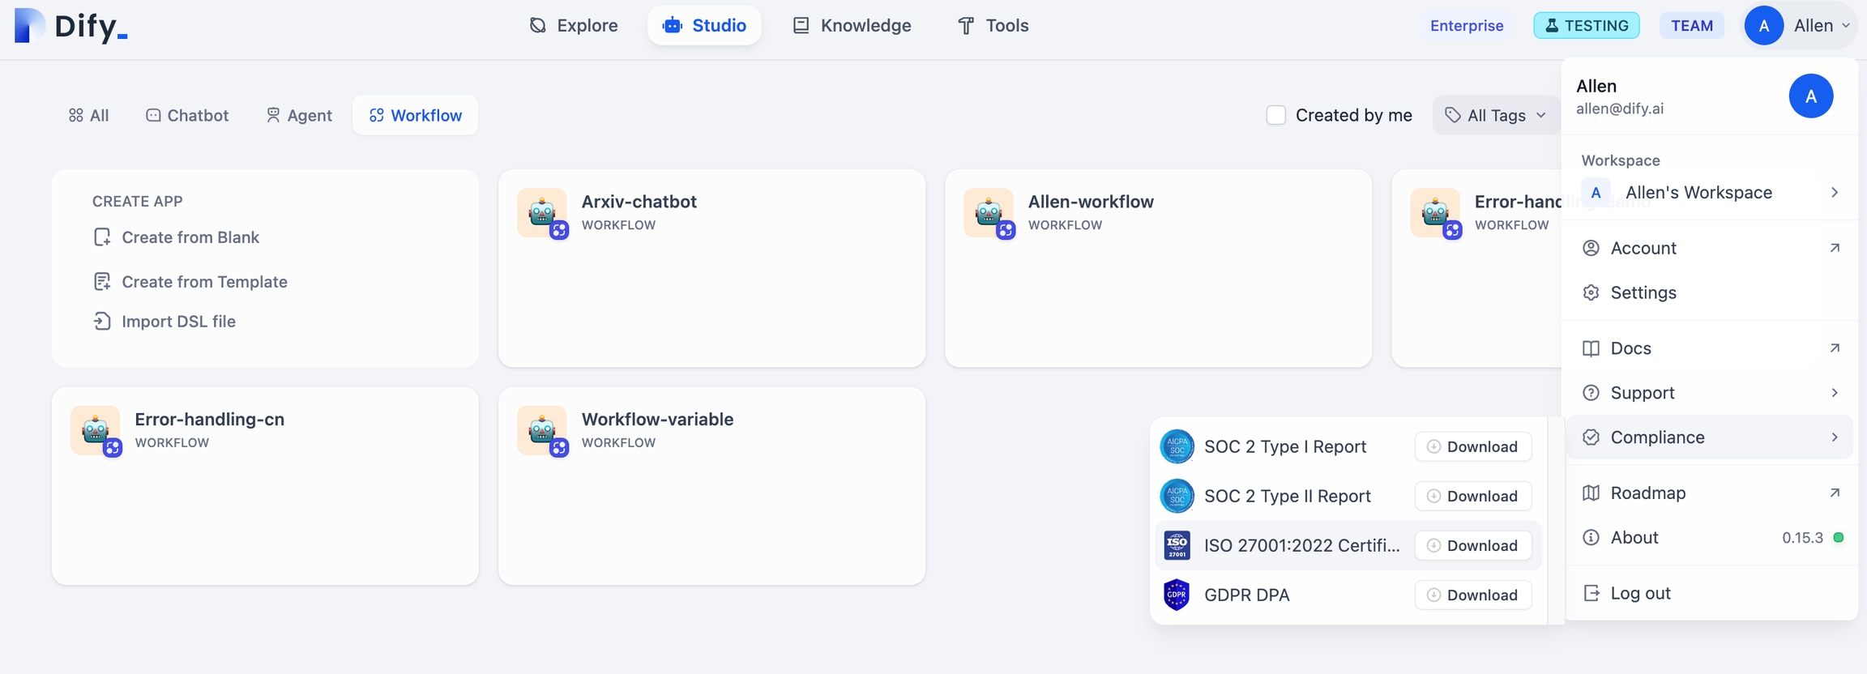Log out from the account menu
Image resolution: width=1867 pixels, height=674 pixels.
(x=1640, y=593)
